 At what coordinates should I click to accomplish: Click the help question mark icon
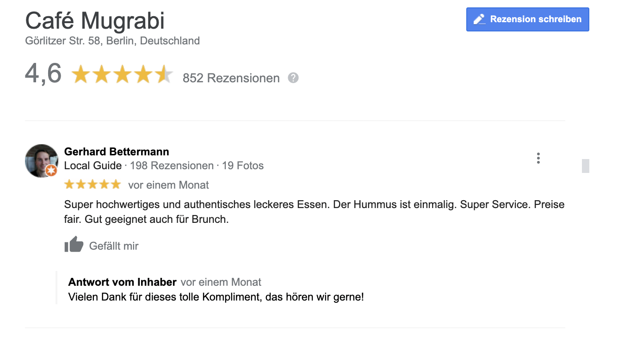pos(293,78)
